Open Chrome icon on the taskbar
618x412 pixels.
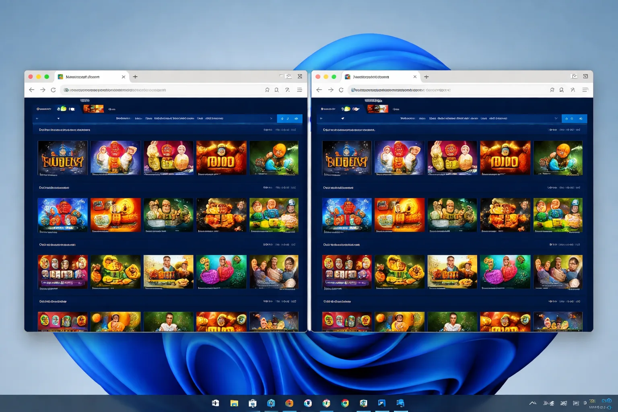pyautogui.click(x=345, y=403)
